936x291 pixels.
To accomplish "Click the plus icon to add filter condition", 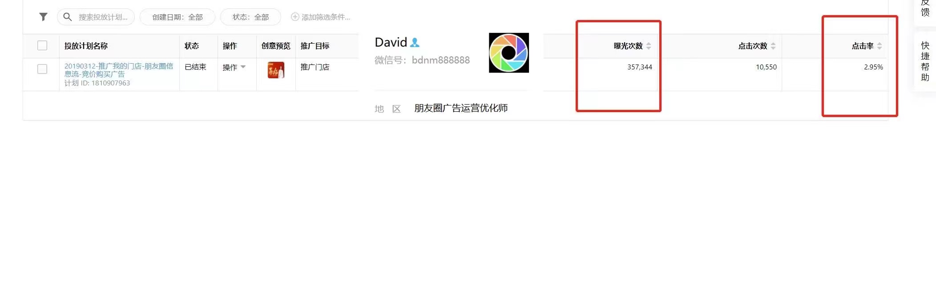I will point(295,17).
